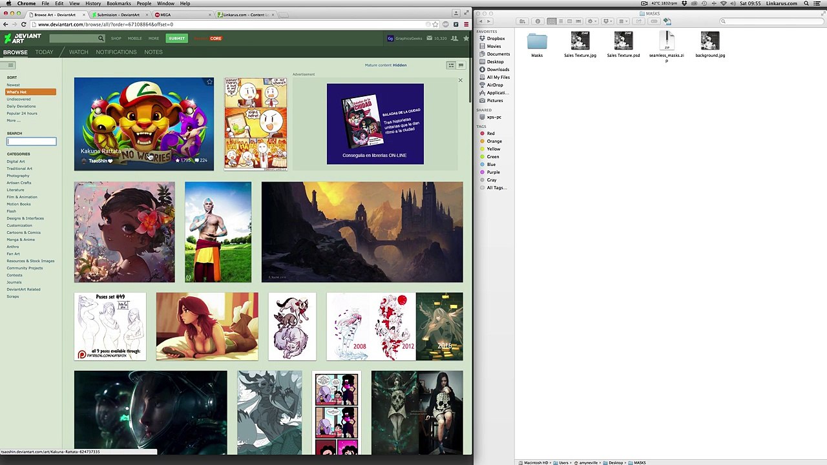Reload the page in Chrome
Screen dimensions: 827x465
tap(23, 25)
